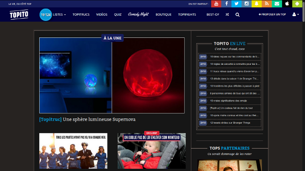Open the Vidéos menu item
This screenshot has width=305, height=171.
tap(102, 14)
